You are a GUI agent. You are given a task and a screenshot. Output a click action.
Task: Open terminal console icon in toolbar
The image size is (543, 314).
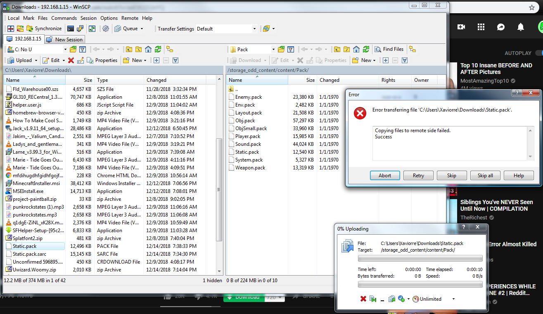tap(71, 29)
